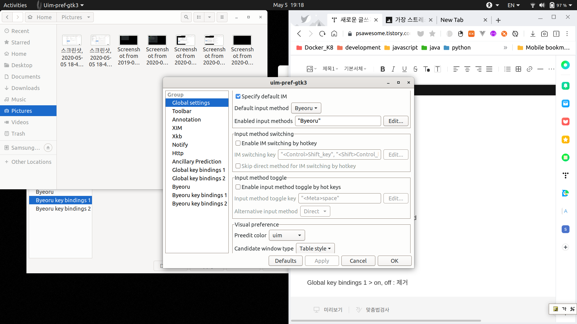The image size is (577, 324).
Task: Click the Enabled input methods text field
Action: [338, 121]
